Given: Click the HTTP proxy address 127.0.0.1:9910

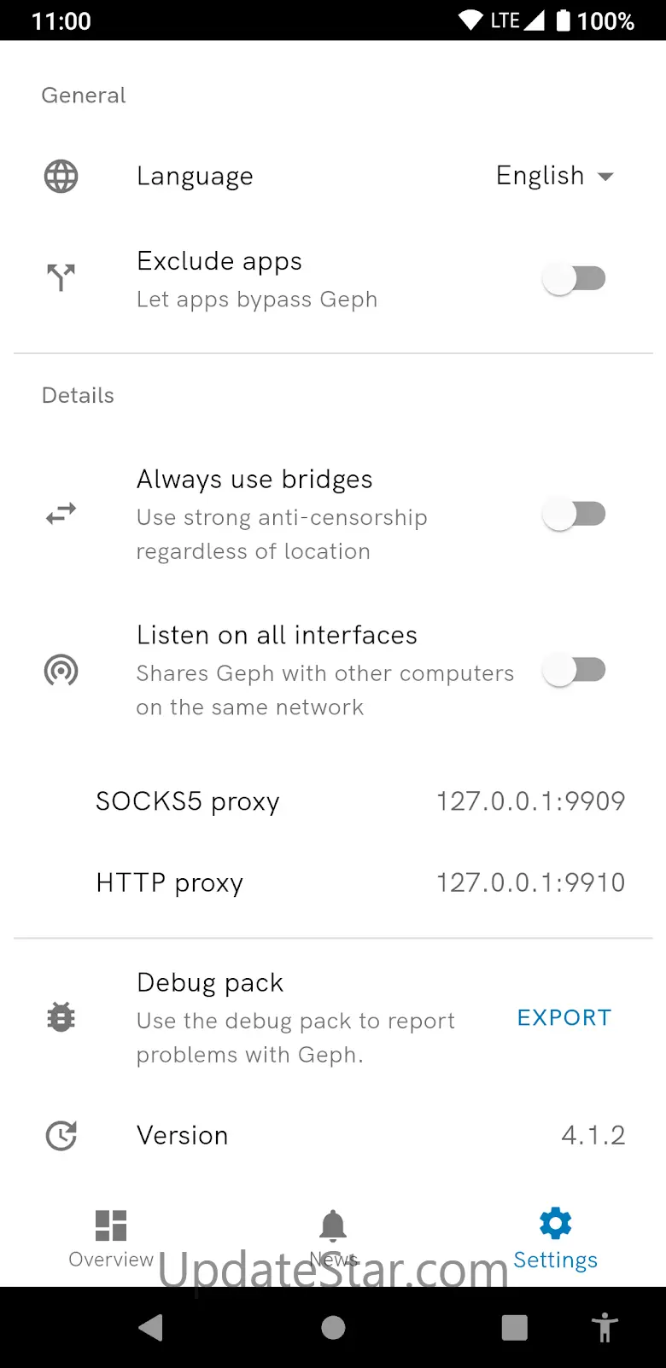Looking at the screenshot, I should pyautogui.click(x=530, y=882).
